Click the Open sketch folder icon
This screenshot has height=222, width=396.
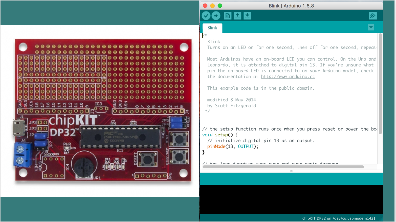[x=237, y=15]
